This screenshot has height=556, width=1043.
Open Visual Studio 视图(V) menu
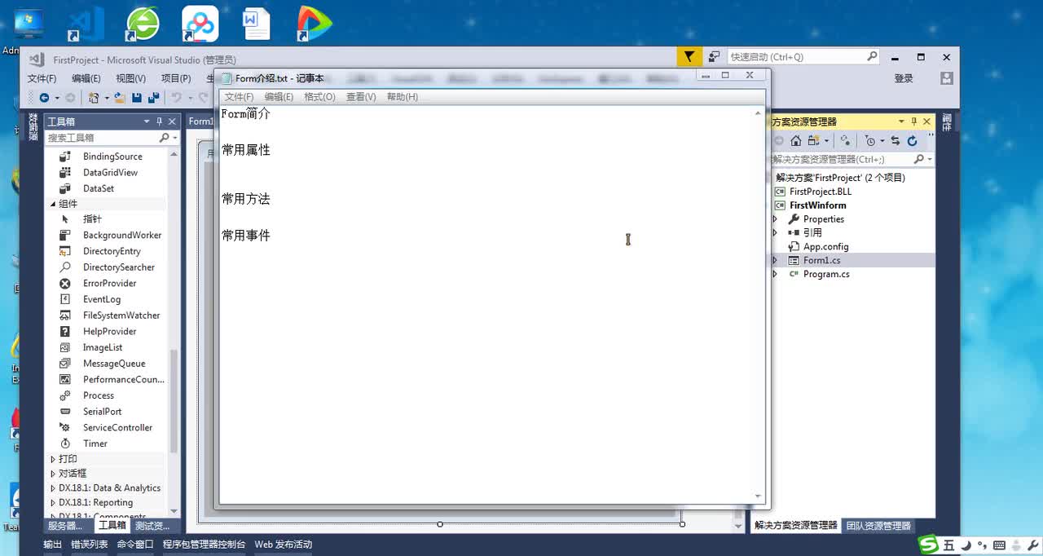point(130,78)
